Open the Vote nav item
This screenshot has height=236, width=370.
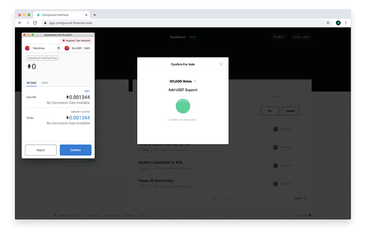coord(193,37)
